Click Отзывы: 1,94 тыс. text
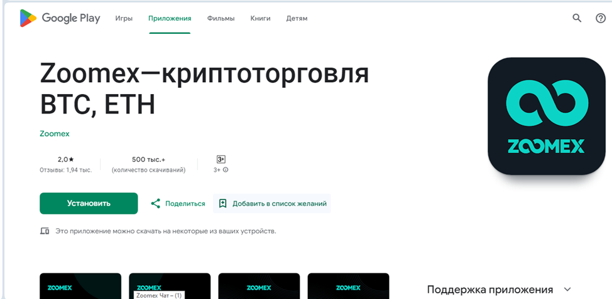 [65, 170]
